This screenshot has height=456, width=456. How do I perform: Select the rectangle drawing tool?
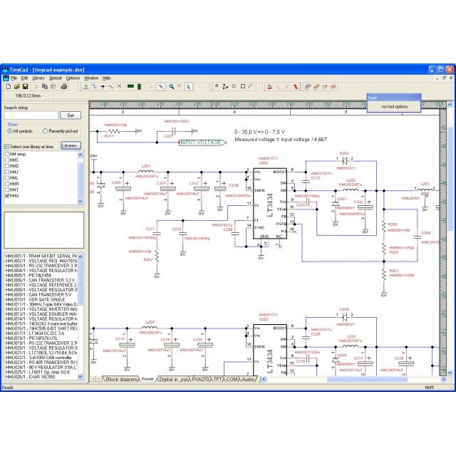[x=242, y=87]
